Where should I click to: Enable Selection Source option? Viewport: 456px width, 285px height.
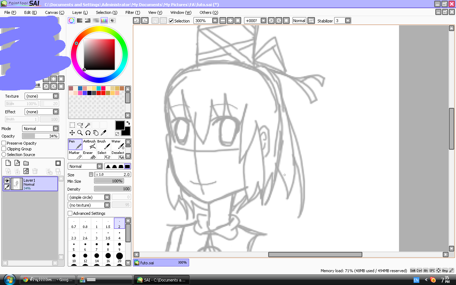pos(4,155)
